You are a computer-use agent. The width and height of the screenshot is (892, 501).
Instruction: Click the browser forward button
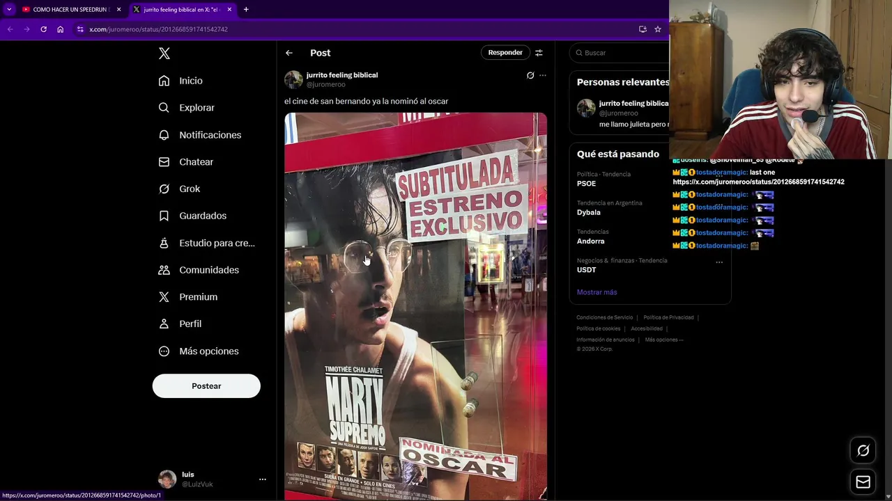click(26, 29)
